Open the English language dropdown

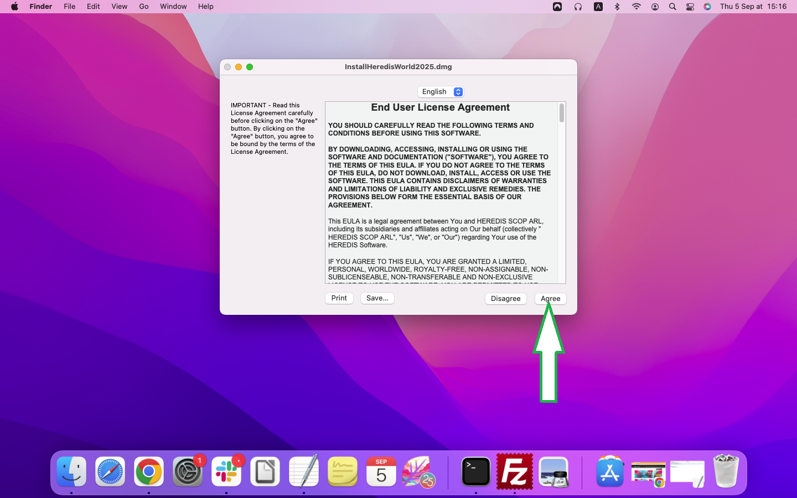441,92
